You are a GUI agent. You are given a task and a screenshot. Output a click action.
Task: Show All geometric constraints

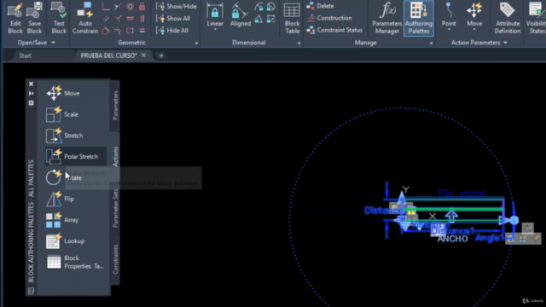pos(173,19)
